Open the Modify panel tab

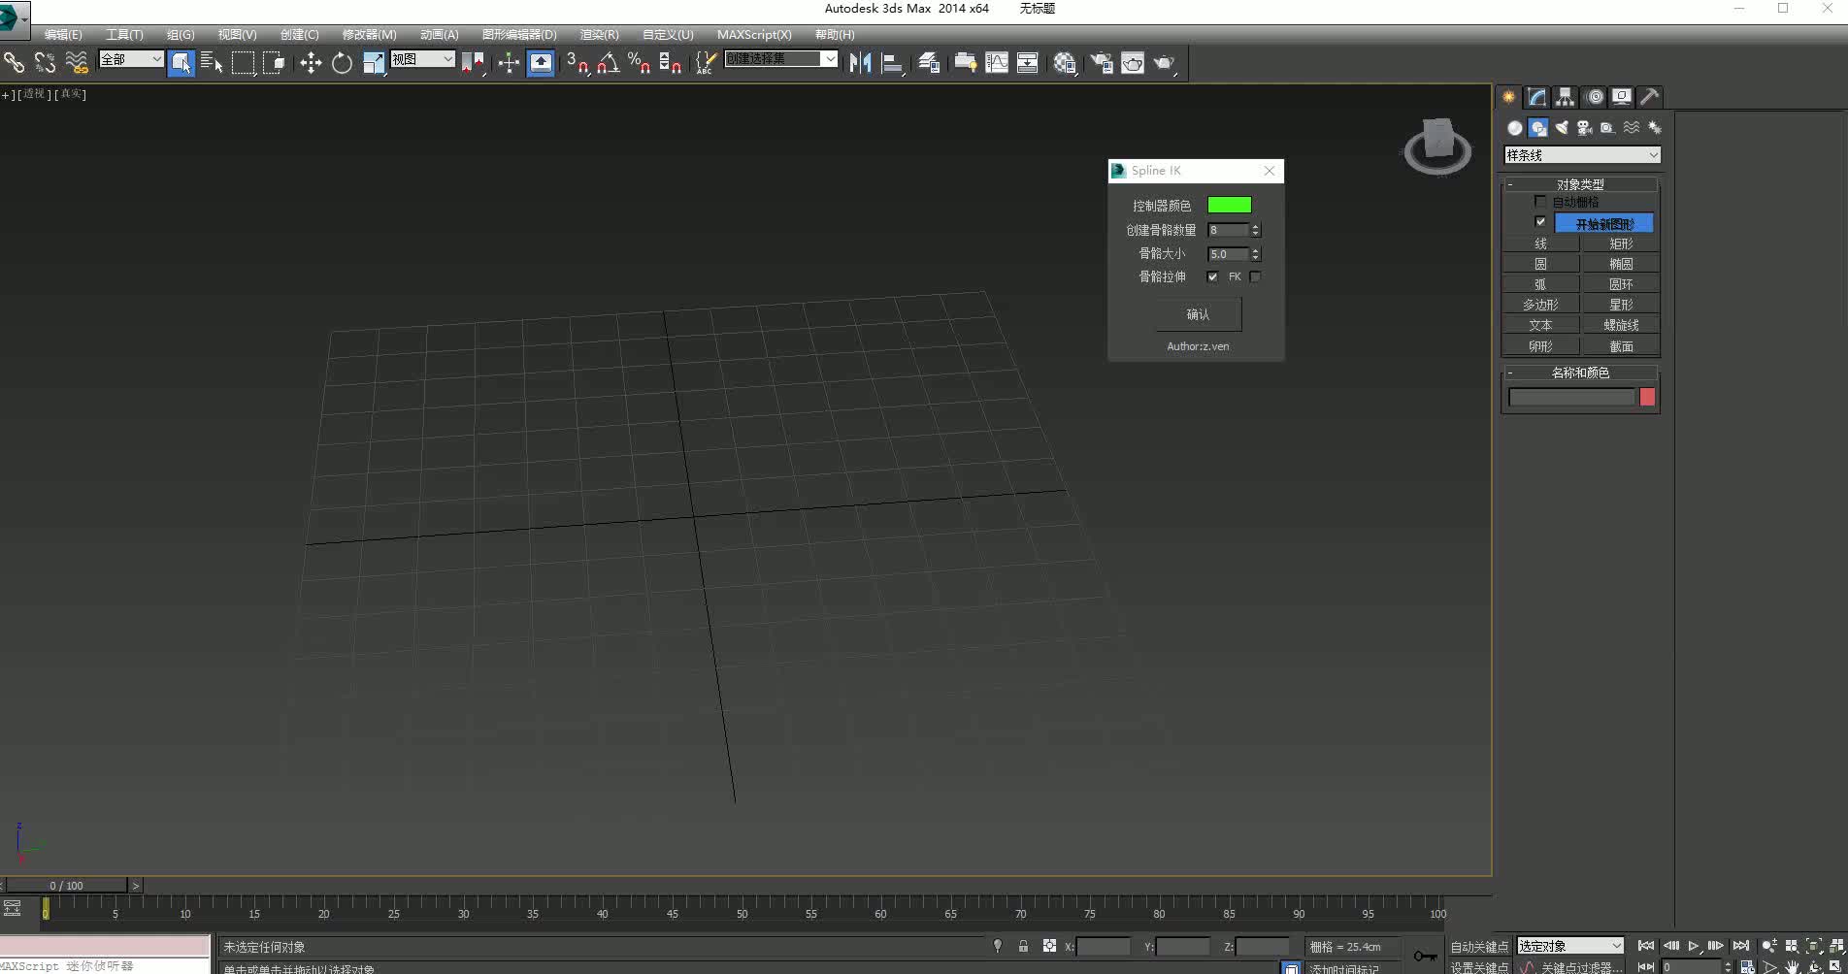pos(1536,97)
